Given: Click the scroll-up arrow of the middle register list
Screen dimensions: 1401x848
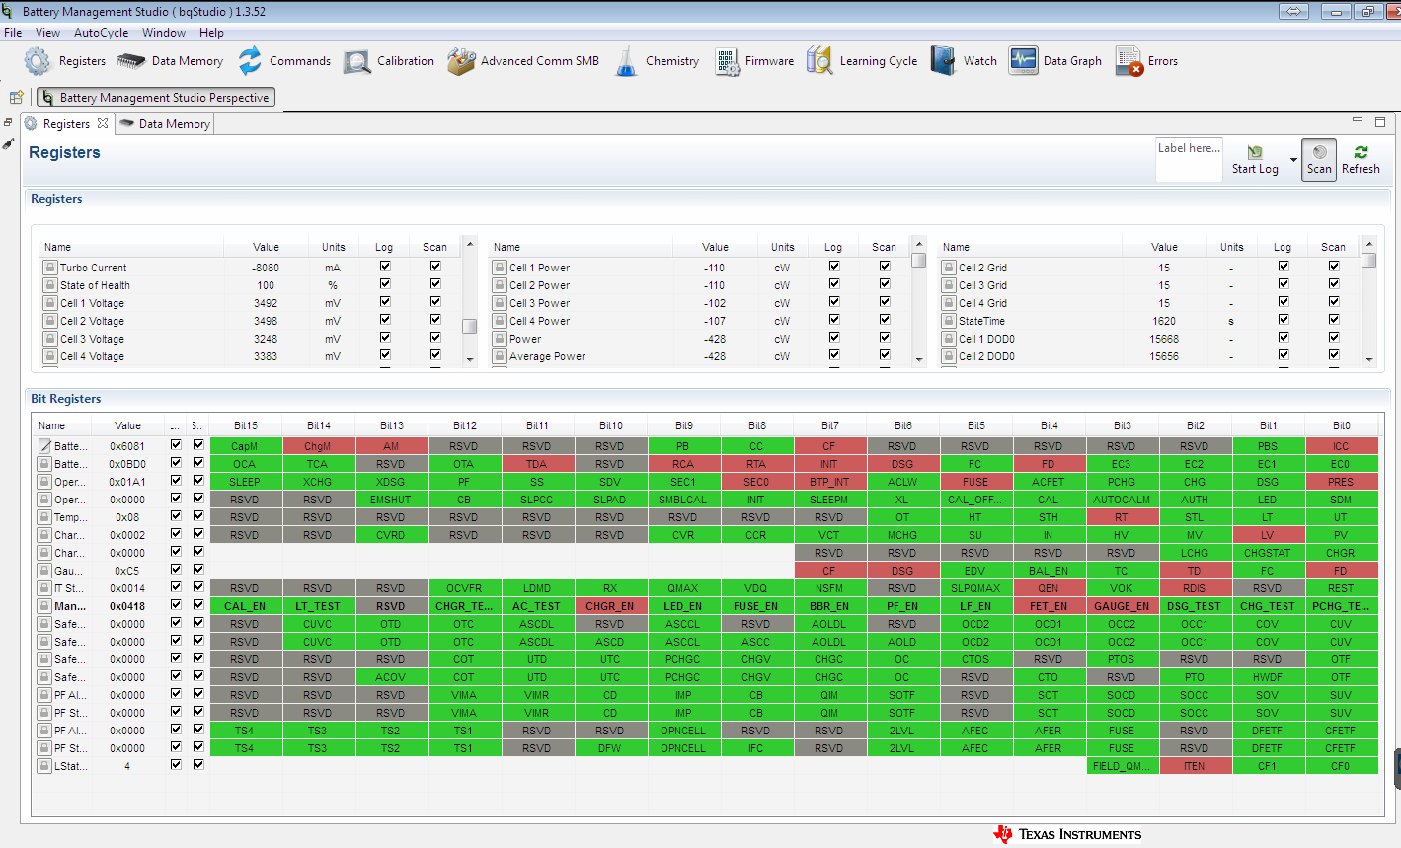Looking at the screenshot, I should [919, 243].
